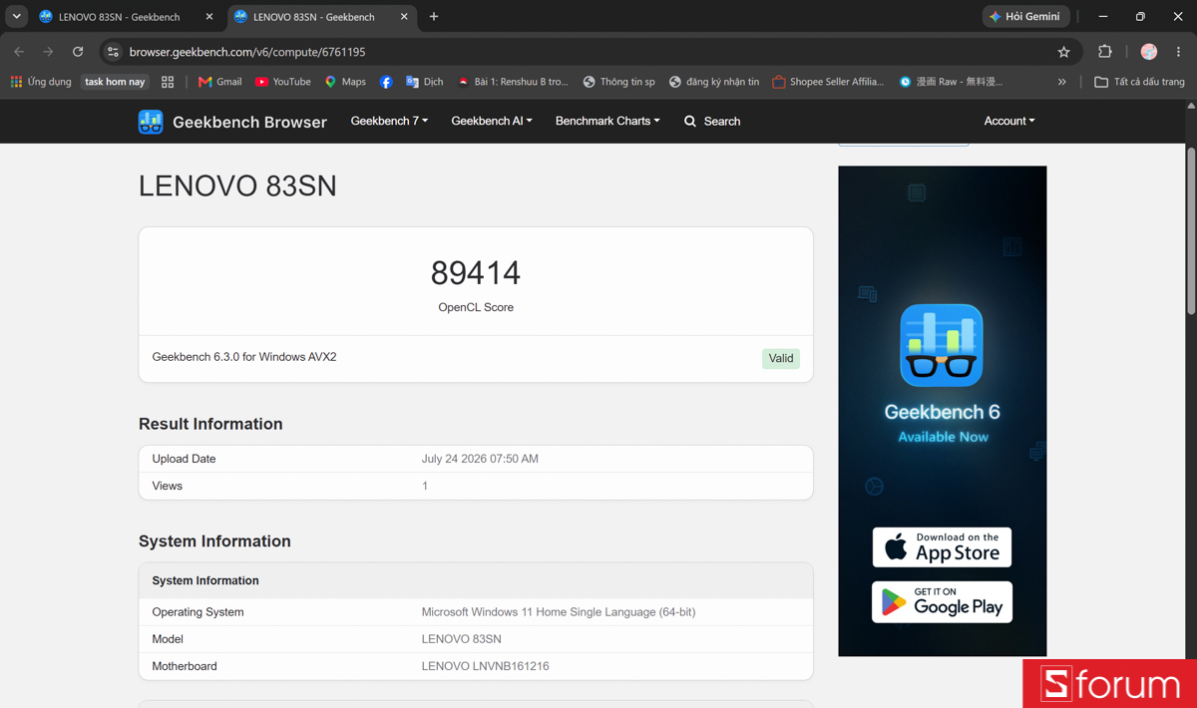Open the Gmail bookmark
The height and width of the screenshot is (708, 1197).
tap(220, 82)
